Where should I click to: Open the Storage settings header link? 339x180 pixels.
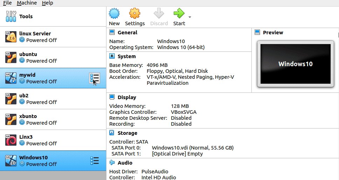point(127,133)
